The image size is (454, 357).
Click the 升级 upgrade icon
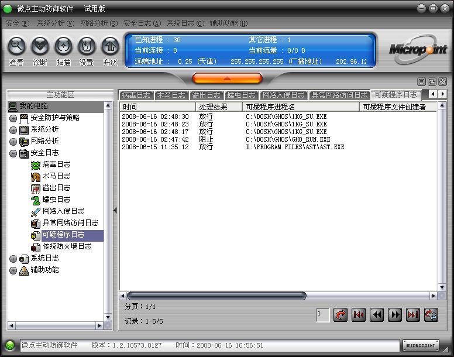click(x=110, y=47)
